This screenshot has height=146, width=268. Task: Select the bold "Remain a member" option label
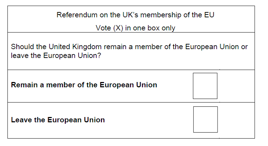tap(84, 85)
